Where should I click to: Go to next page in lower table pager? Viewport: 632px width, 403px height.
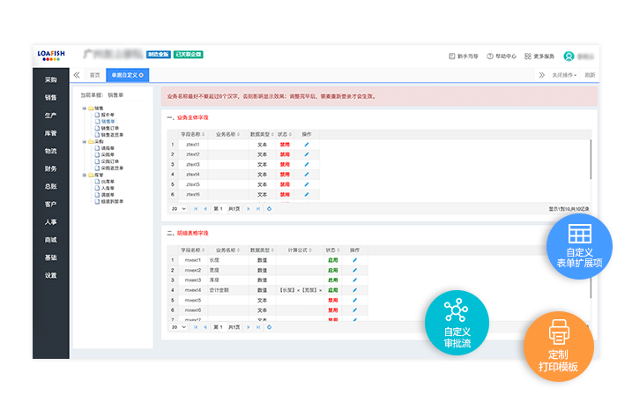pyautogui.click(x=248, y=327)
